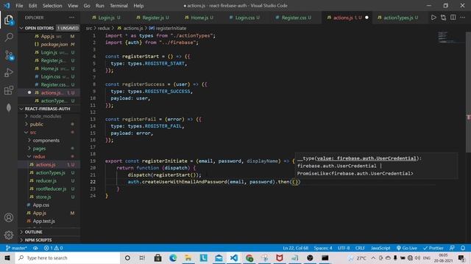
Task: Click the Prettier status item
Action: coord(433,248)
